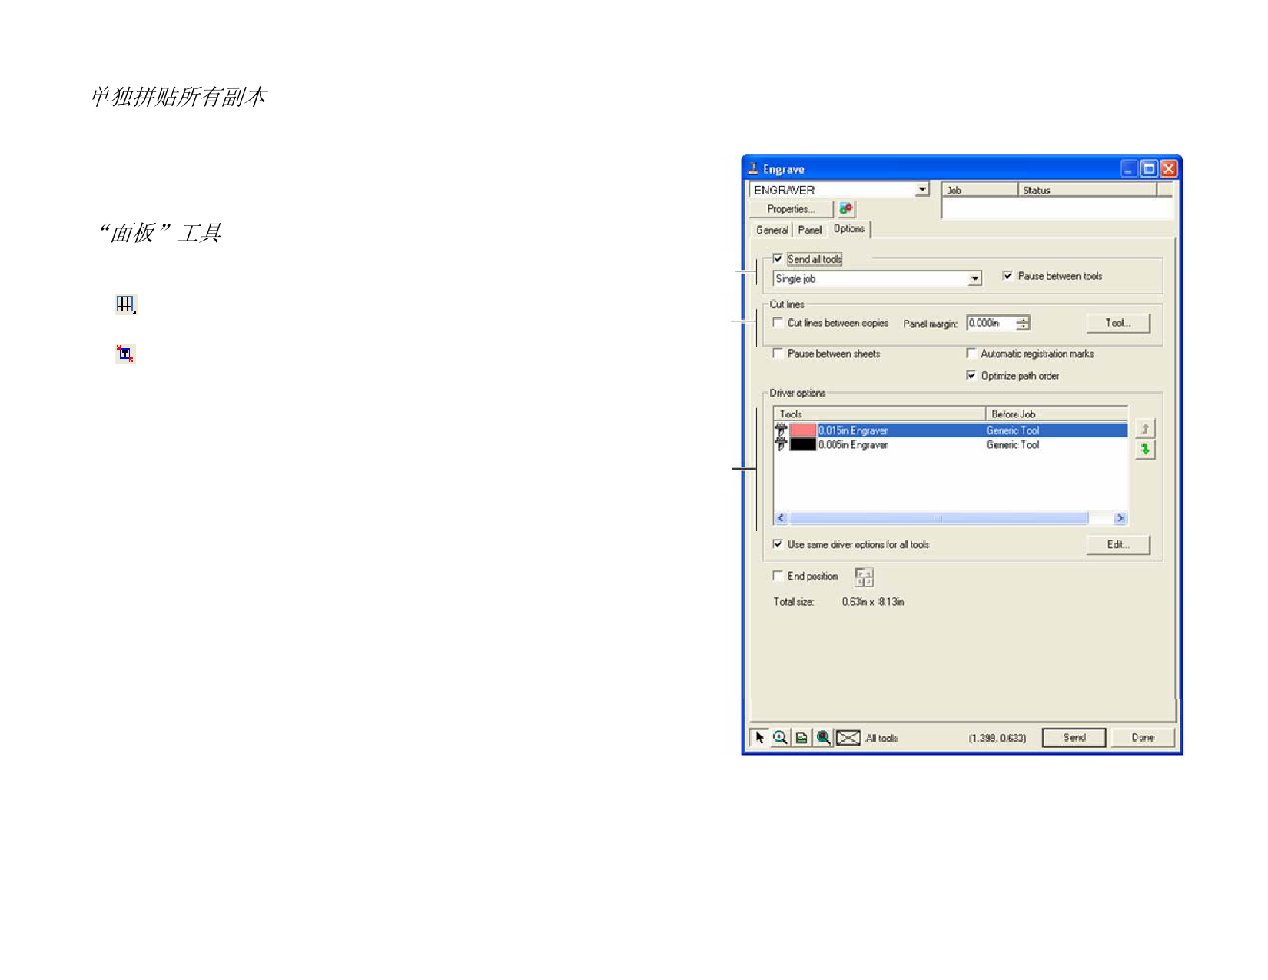Click the crossed-box All tools icon

tap(848, 738)
